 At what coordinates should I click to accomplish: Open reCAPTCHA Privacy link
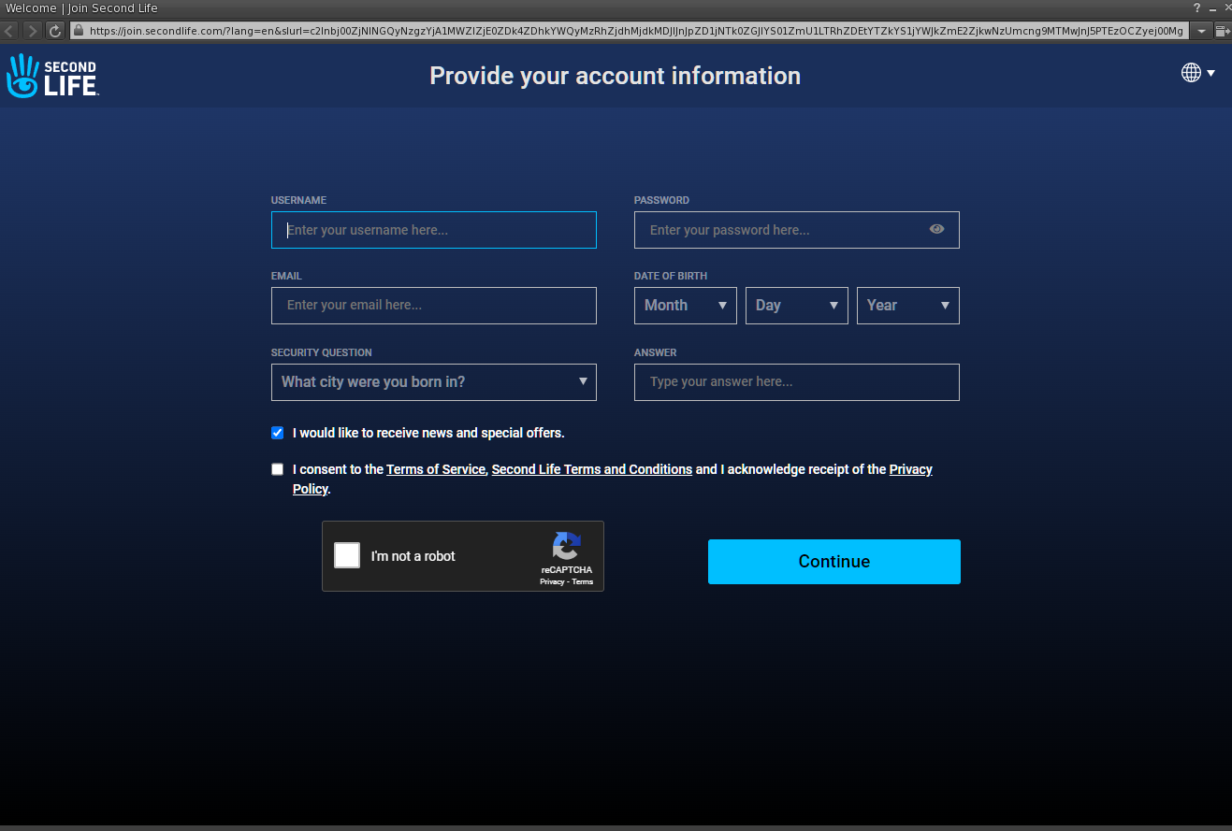(552, 581)
